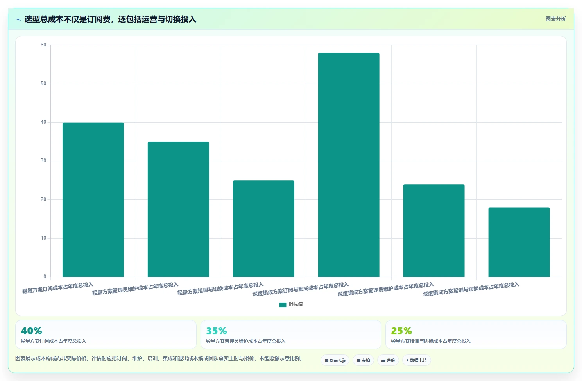Click the 25% value text

[401, 331]
